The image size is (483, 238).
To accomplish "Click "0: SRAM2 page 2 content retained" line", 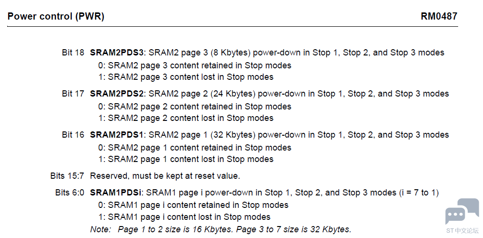I will pyautogui.click(x=195, y=107).
